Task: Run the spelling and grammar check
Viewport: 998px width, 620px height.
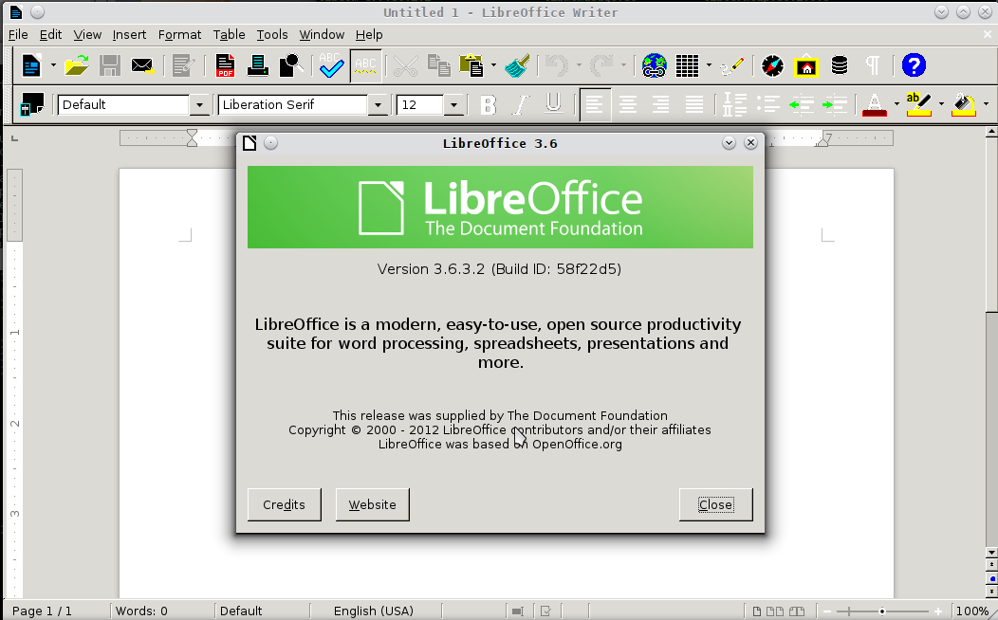Action: point(331,65)
